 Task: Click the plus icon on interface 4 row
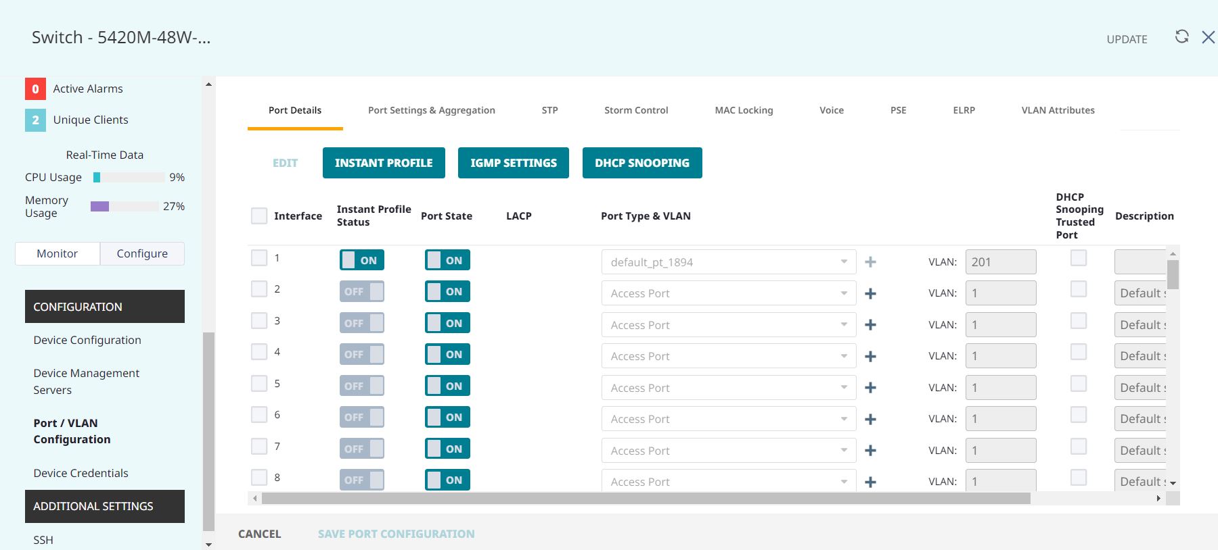pyautogui.click(x=871, y=356)
